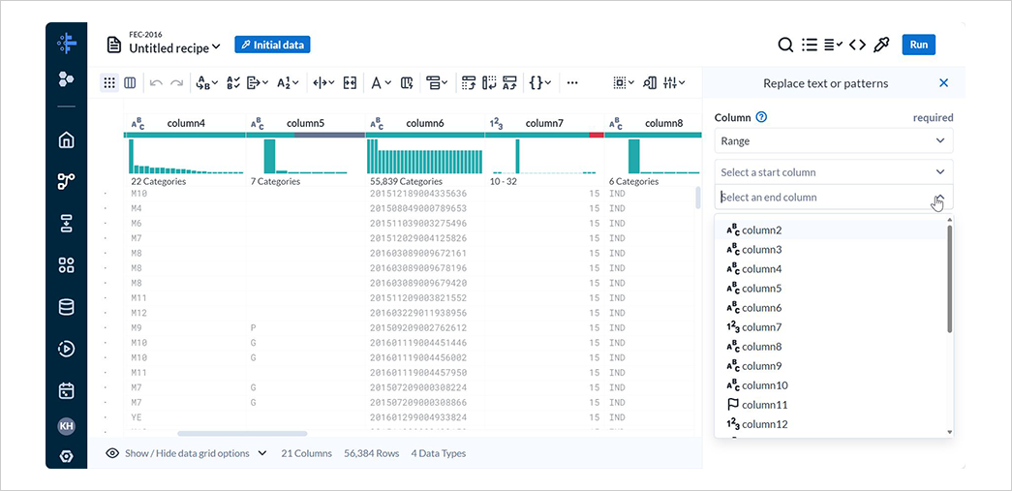This screenshot has width=1012, height=491.
Task: Toggle Show / Hide data grid options
Action: 187,453
